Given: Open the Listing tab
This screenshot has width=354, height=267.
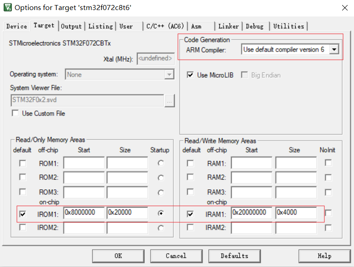Looking at the screenshot, I should [x=100, y=26].
